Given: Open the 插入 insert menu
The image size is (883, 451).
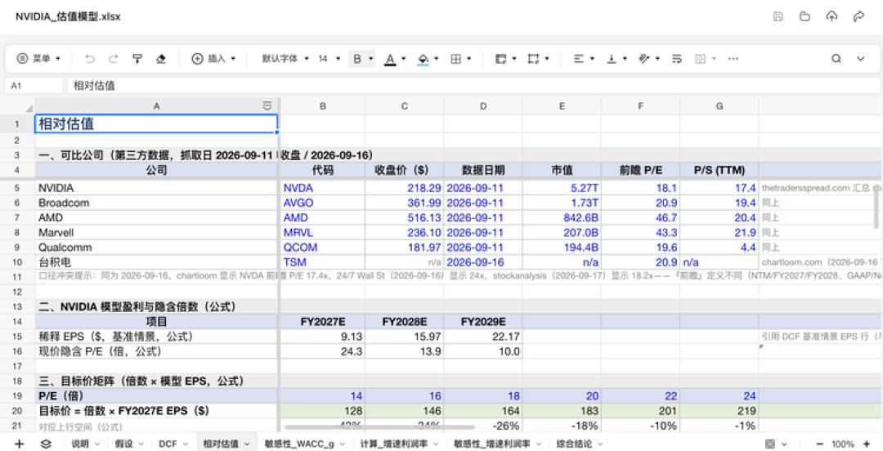Looking at the screenshot, I should pyautogui.click(x=213, y=59).
